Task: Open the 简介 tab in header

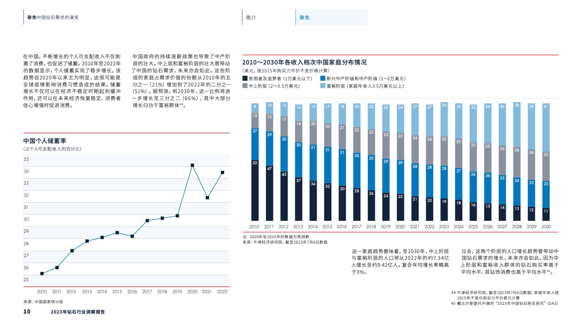Action: pyautogui.click(x=251, y=18)
